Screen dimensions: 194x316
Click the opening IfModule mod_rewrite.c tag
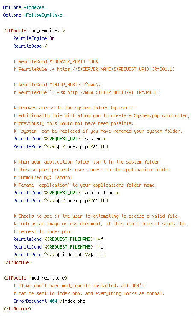coord(34,30)
